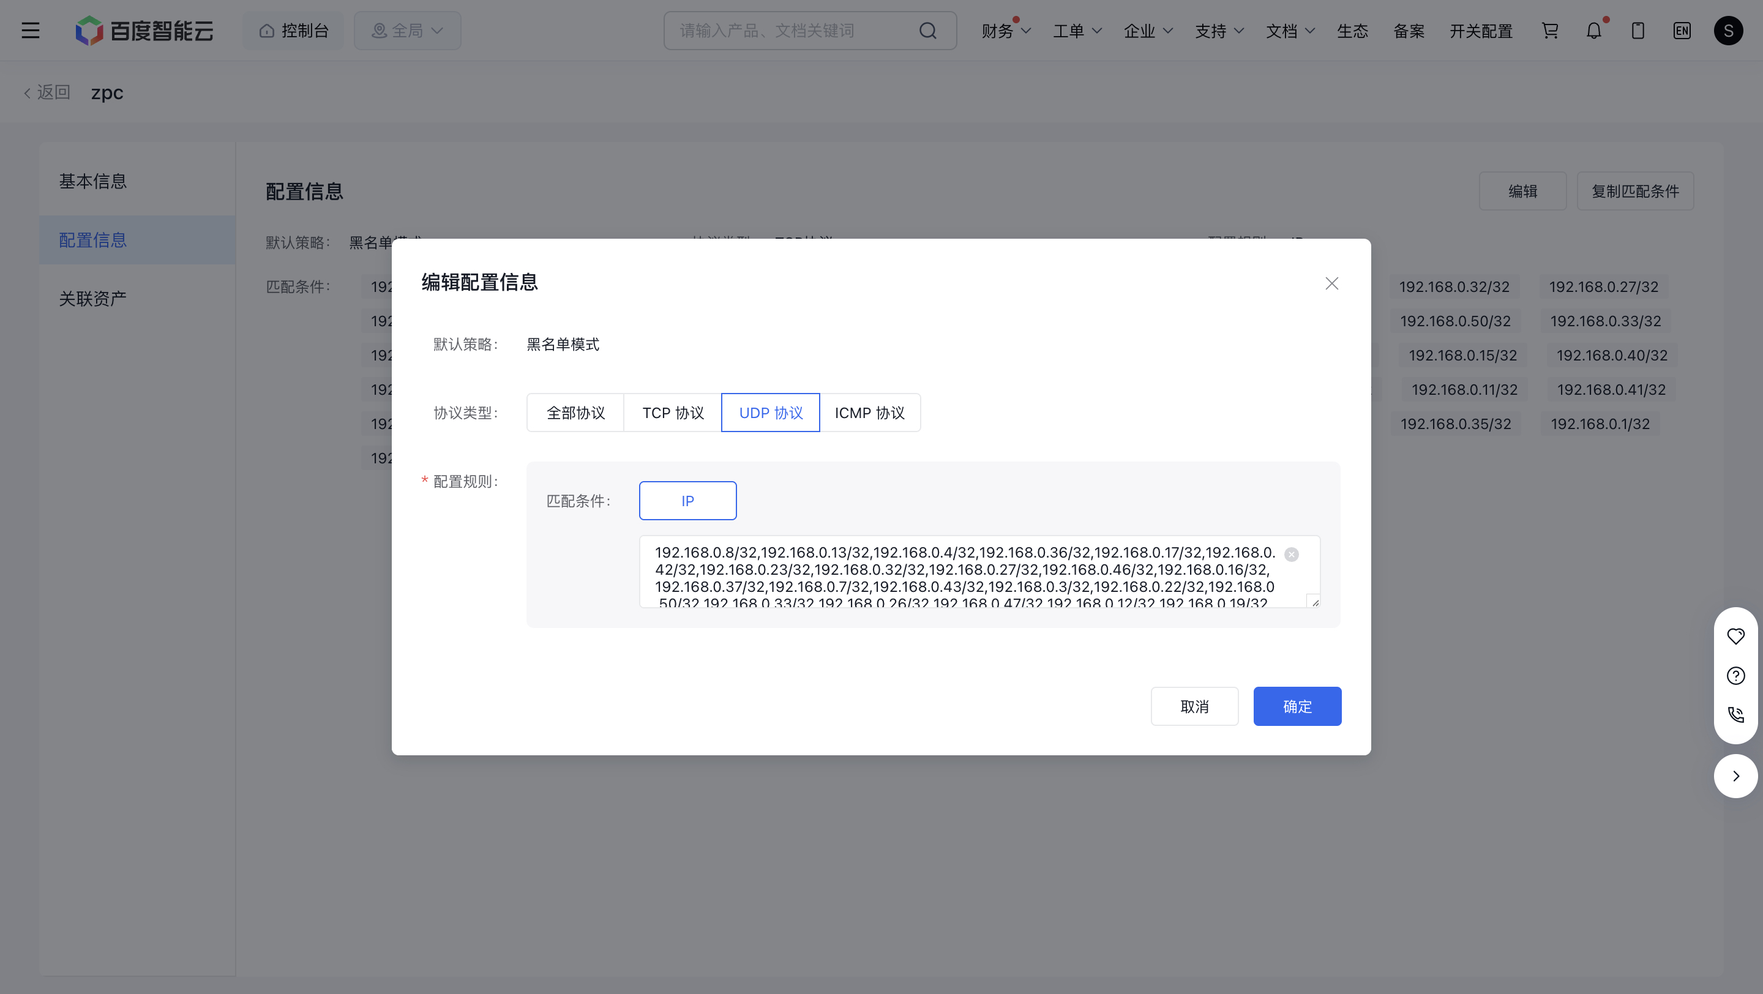This screenshot has height=994, width=1763.
Task: Go to 生态 ecosystem page
Action: pyautogui.click(x=1352, y=31)
